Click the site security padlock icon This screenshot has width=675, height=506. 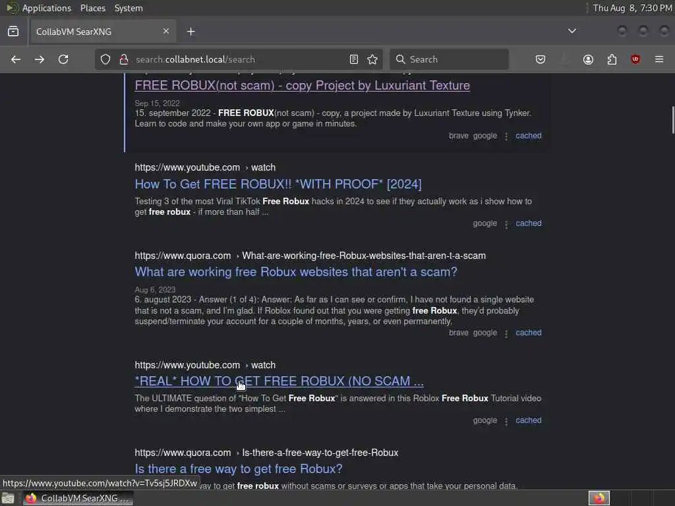point(124,59)
